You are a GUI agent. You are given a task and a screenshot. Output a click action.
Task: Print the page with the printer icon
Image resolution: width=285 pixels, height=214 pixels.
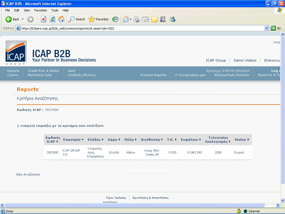point(137,19)
